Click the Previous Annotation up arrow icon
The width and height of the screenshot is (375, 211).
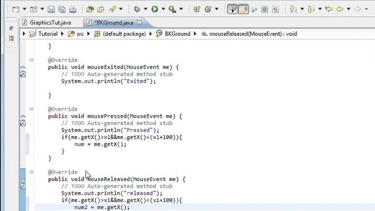311,9
